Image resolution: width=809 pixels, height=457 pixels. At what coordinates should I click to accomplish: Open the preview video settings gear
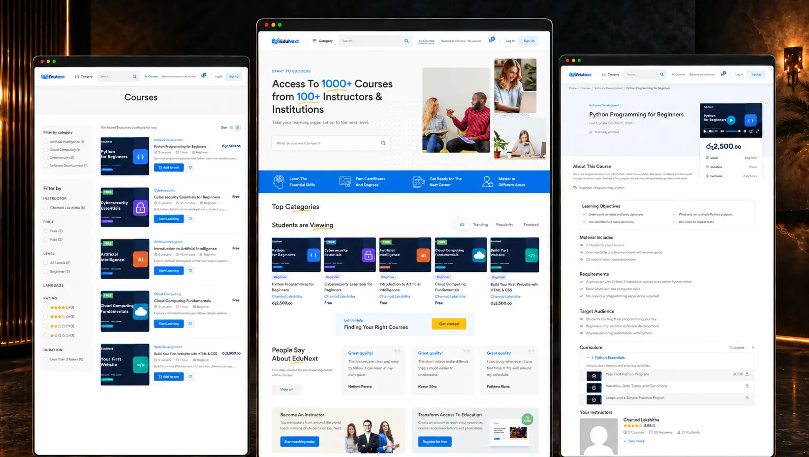click(745, 131)
